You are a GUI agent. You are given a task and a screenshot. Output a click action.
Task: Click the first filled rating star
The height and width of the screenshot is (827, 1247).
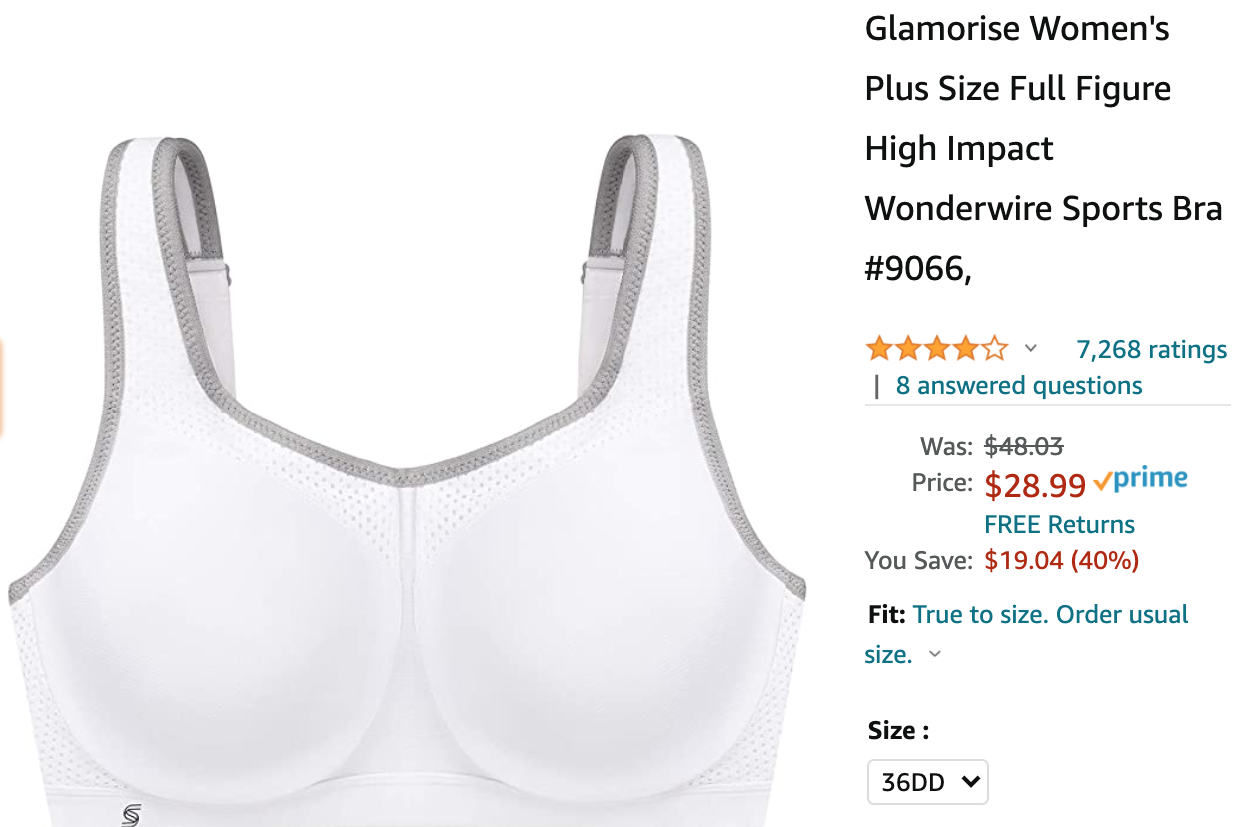[879, 349]
